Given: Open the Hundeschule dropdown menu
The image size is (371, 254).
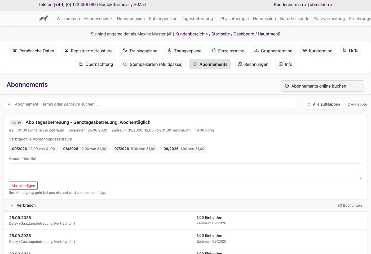Looking at the screenshot, I should (x=98, y=19).
